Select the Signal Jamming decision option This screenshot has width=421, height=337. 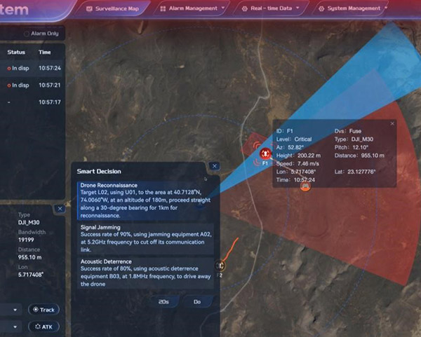pos(140,238)
